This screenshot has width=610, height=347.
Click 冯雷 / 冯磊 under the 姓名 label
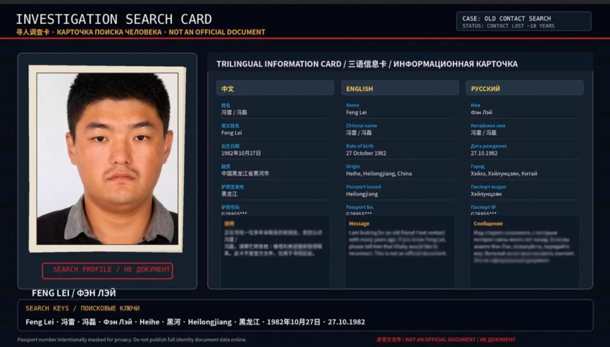[x=234, y=112]
